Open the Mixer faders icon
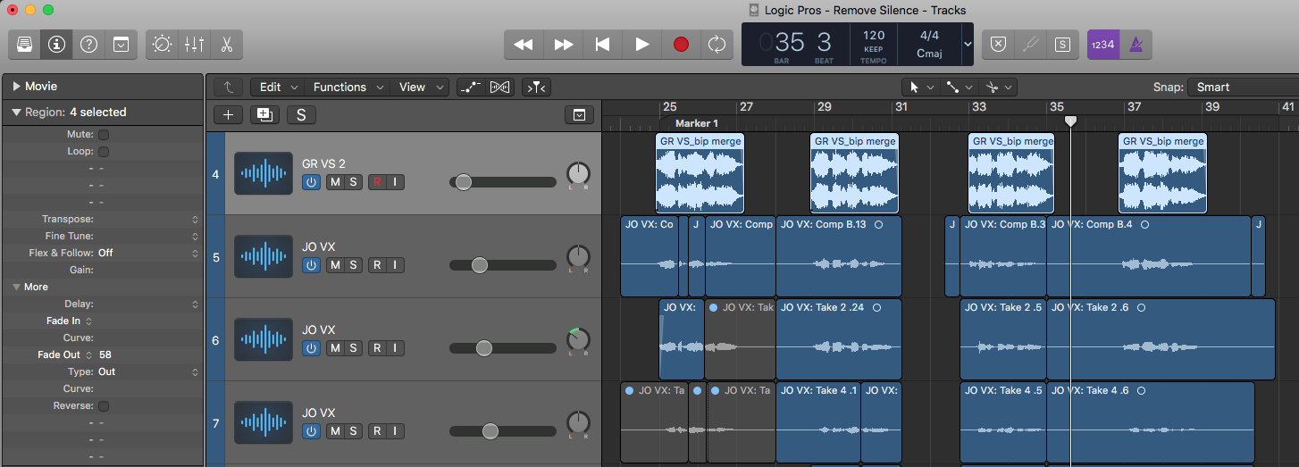 (x=194, y=44)
